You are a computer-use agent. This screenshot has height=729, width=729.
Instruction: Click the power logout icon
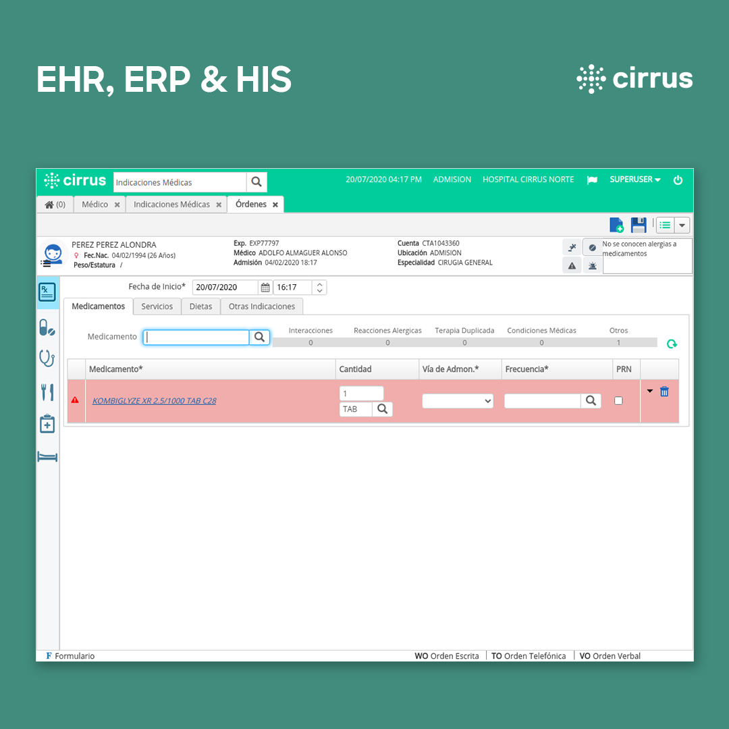pyautogui.click(x=678, y=180)
